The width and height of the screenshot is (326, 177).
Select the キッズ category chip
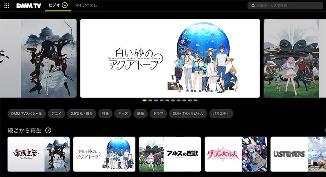pos(123,114)
